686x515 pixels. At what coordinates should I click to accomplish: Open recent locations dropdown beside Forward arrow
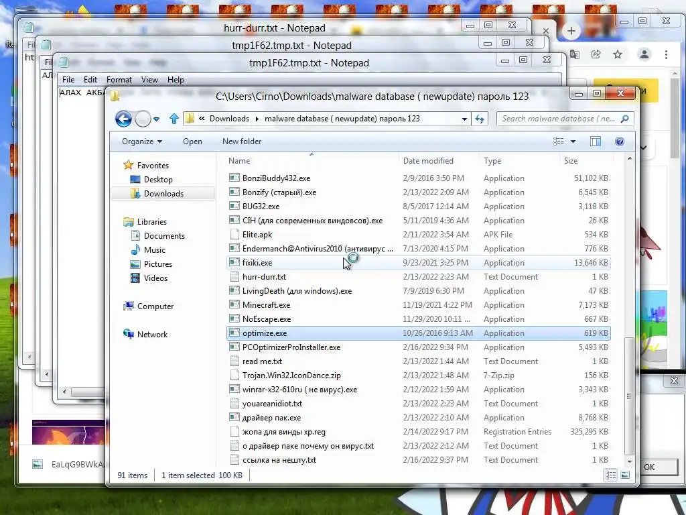tap(156, 119)
